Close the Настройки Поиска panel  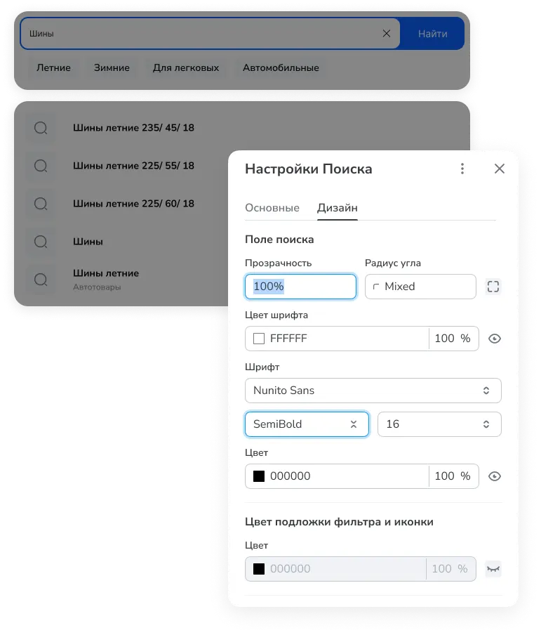click(x=500, y=169)
